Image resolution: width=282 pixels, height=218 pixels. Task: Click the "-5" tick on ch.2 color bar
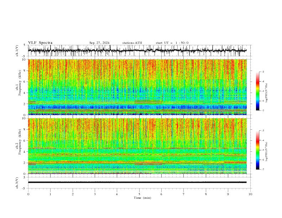[x=262, y=150]
